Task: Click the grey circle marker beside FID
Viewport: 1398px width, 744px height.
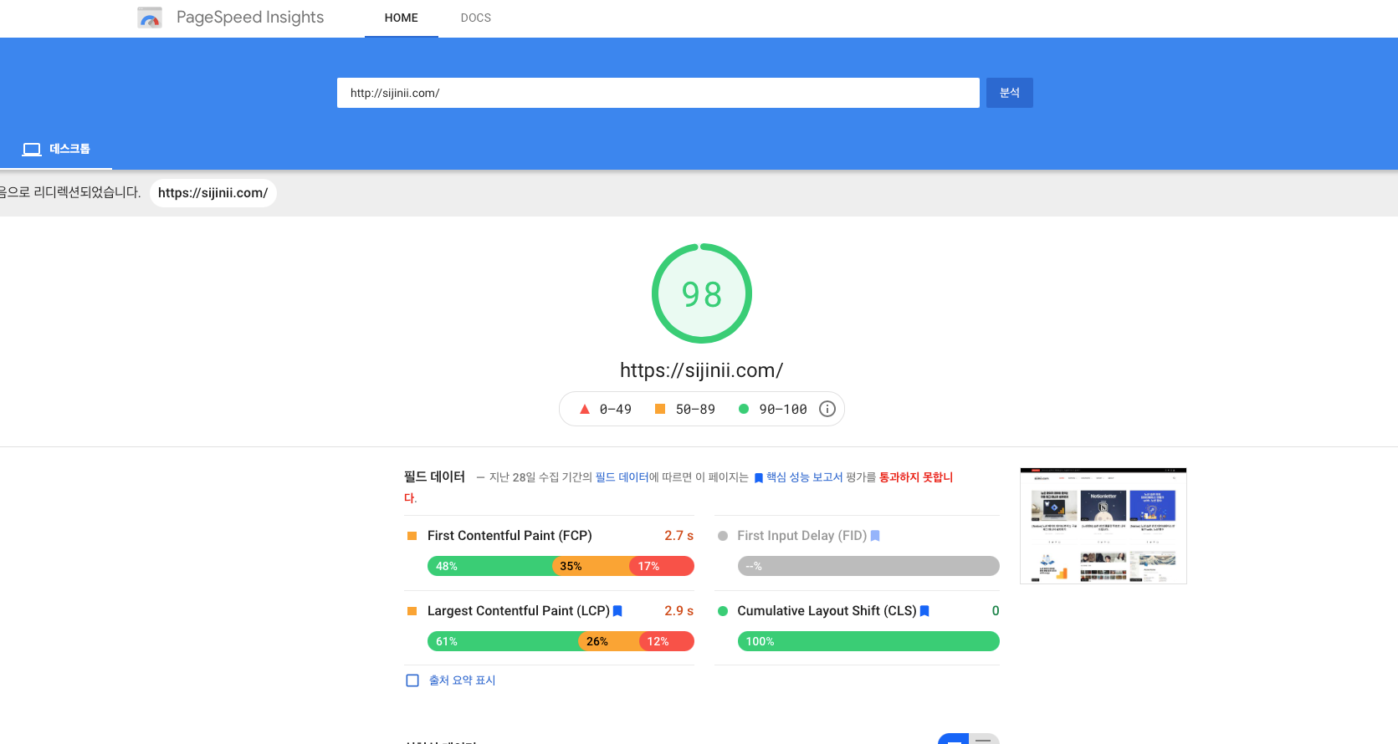Action: pos(723,536)
